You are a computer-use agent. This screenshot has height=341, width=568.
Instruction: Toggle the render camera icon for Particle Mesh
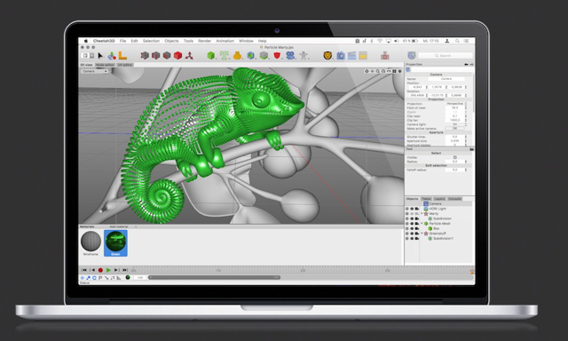point(417,224)
